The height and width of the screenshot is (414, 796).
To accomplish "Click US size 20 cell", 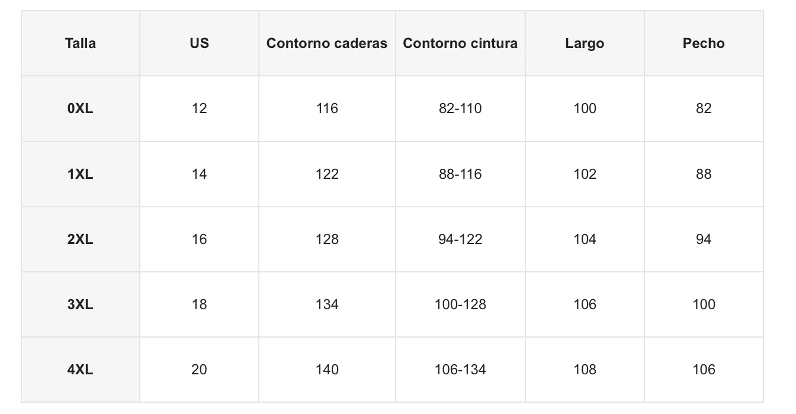I will coord(200,370).
